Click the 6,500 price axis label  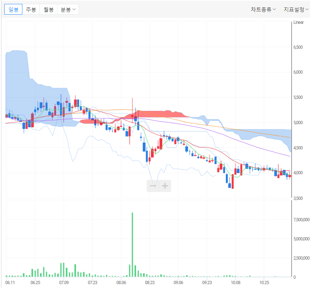pyautogui.click(x=298, y=47)
